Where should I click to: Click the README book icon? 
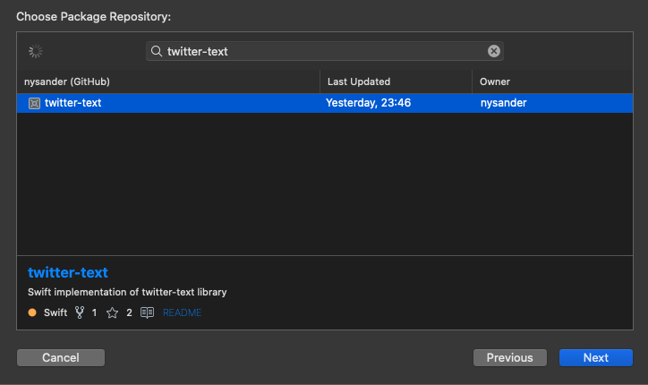[x=147, y=312]
